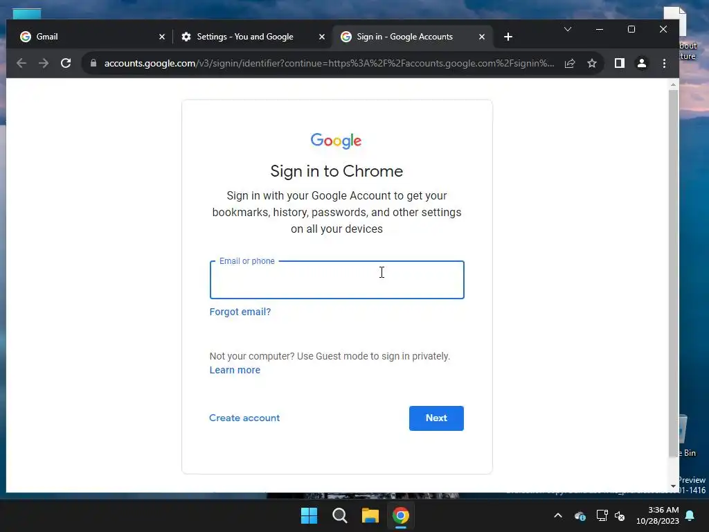The width and height of the screenshot is (709, 532).
Task: Click the scrollbar up arrow
Action: [x=673, y=85]
